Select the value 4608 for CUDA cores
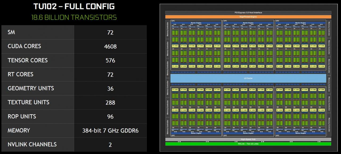The width and height of the screenshot is (341, 154). tap(110, 46)
